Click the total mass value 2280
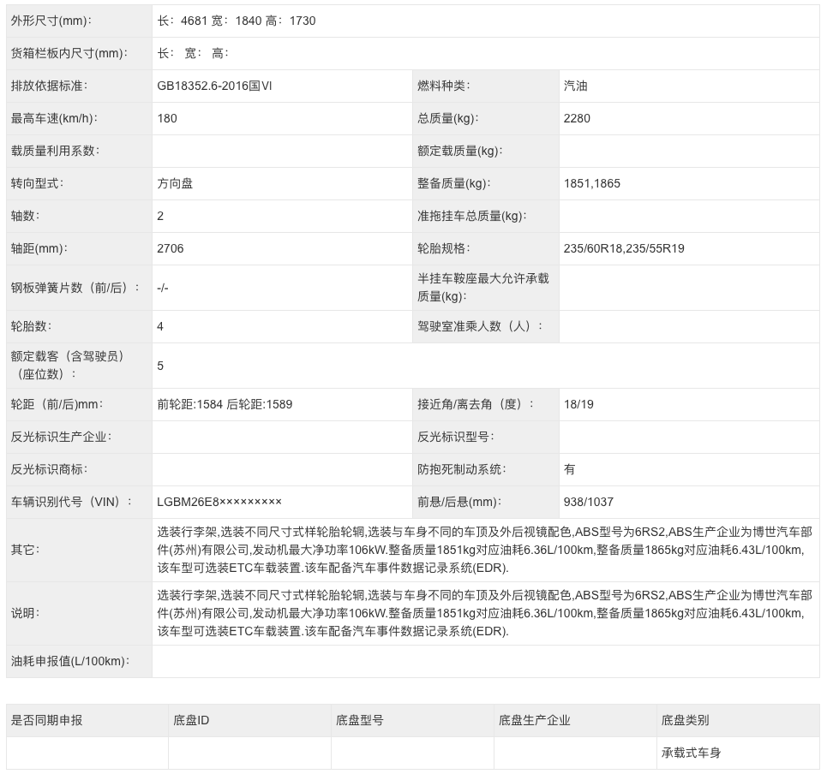The height and width of the screenshot is (774, 827). point(577,118)
